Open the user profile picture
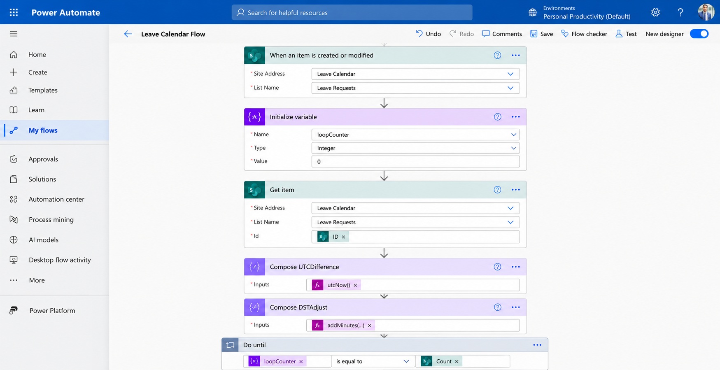The width and height of the screenshot is (720, 370). coord(706,12)
